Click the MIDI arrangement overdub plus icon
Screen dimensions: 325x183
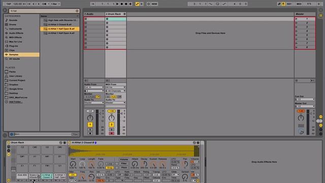tap(131, 4)
